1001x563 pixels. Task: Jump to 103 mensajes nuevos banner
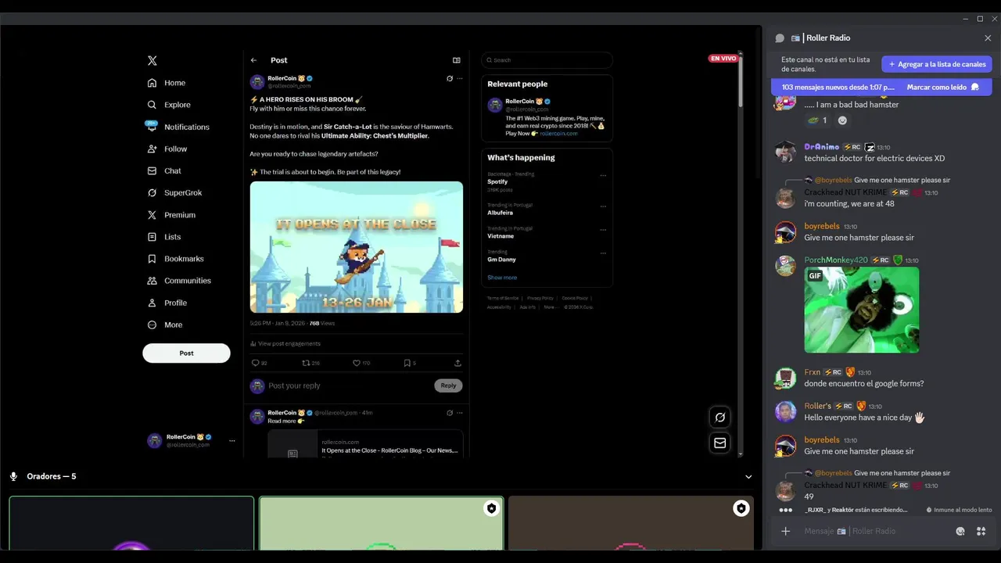tap(838, 88)
